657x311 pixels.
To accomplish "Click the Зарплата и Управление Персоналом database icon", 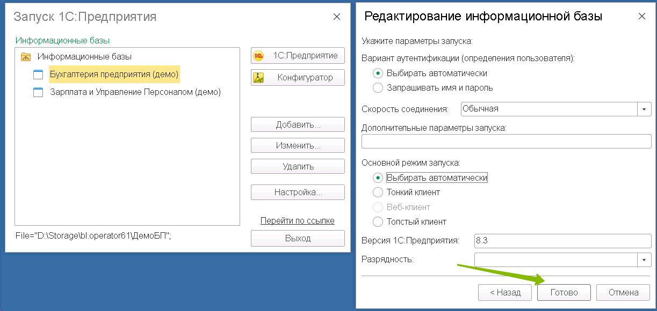I will pos(38,92).
